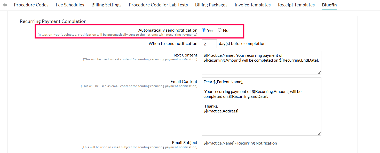
Task: Click the days before completion field
Action: coord(209,44)
